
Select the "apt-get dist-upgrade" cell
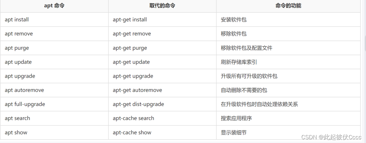[x=138, y=104]
